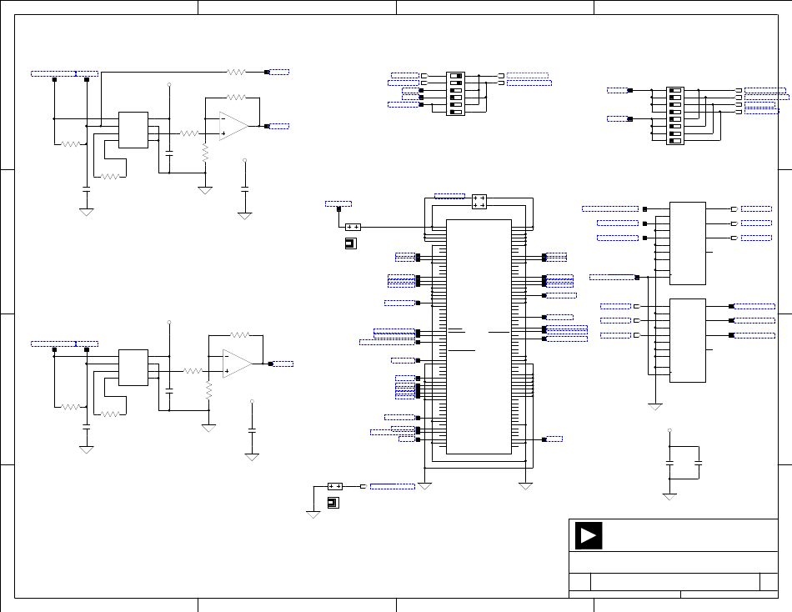Click the ground symbol left of the bottom jumper
Viewport: 792px width, 612px height.
coord(313,515)
